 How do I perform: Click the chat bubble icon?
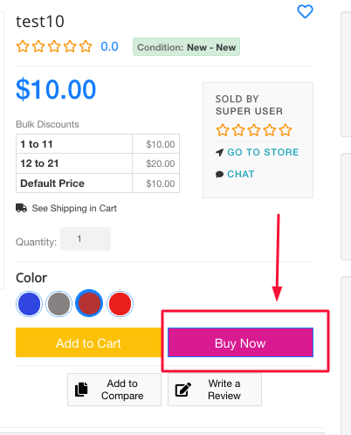point(219,174)
